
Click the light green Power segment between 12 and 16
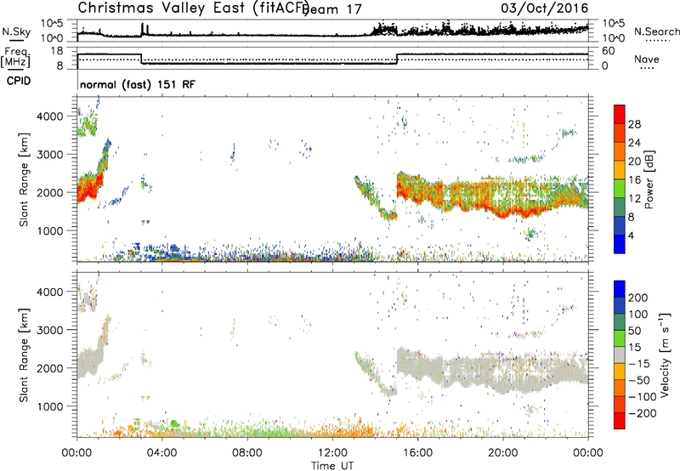tap(620, 189)
